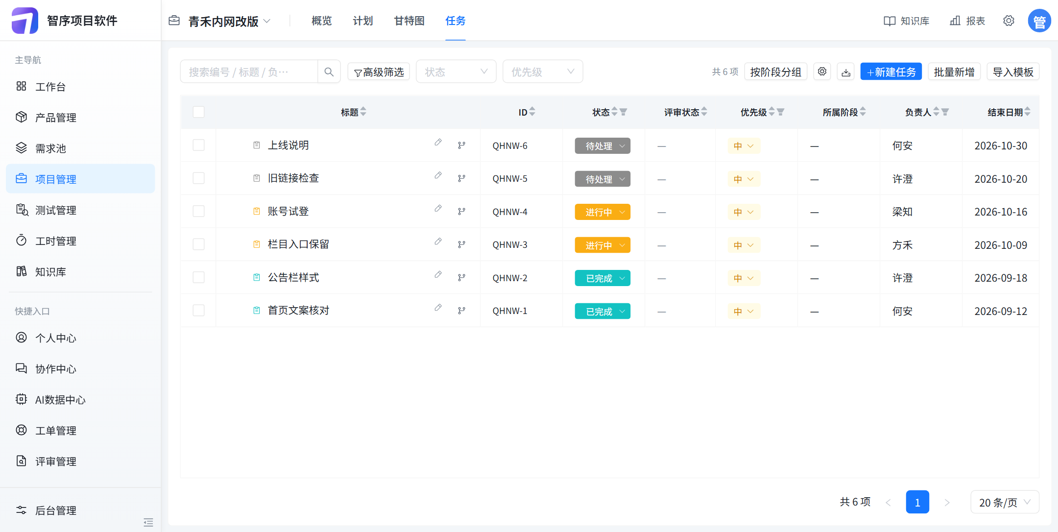The height and width of the screenshot is (532, 1058).
Task: Click the 智序项目软件 logo
Action: click(25, 21)
